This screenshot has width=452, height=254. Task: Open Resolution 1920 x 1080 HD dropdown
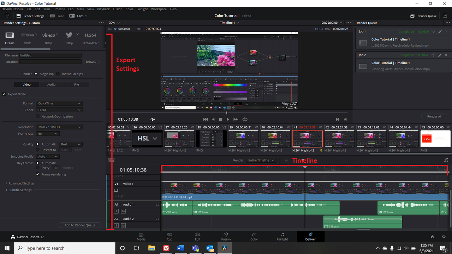pyautogui.click(x=59, y=127)
